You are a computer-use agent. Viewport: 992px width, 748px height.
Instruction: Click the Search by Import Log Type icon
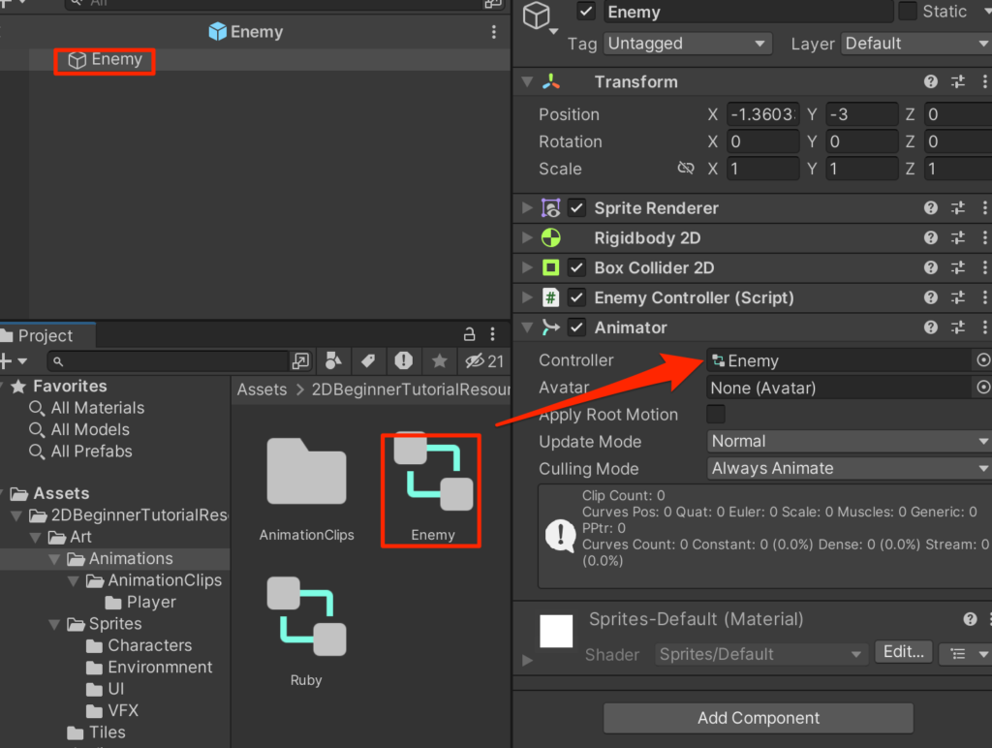404,360
